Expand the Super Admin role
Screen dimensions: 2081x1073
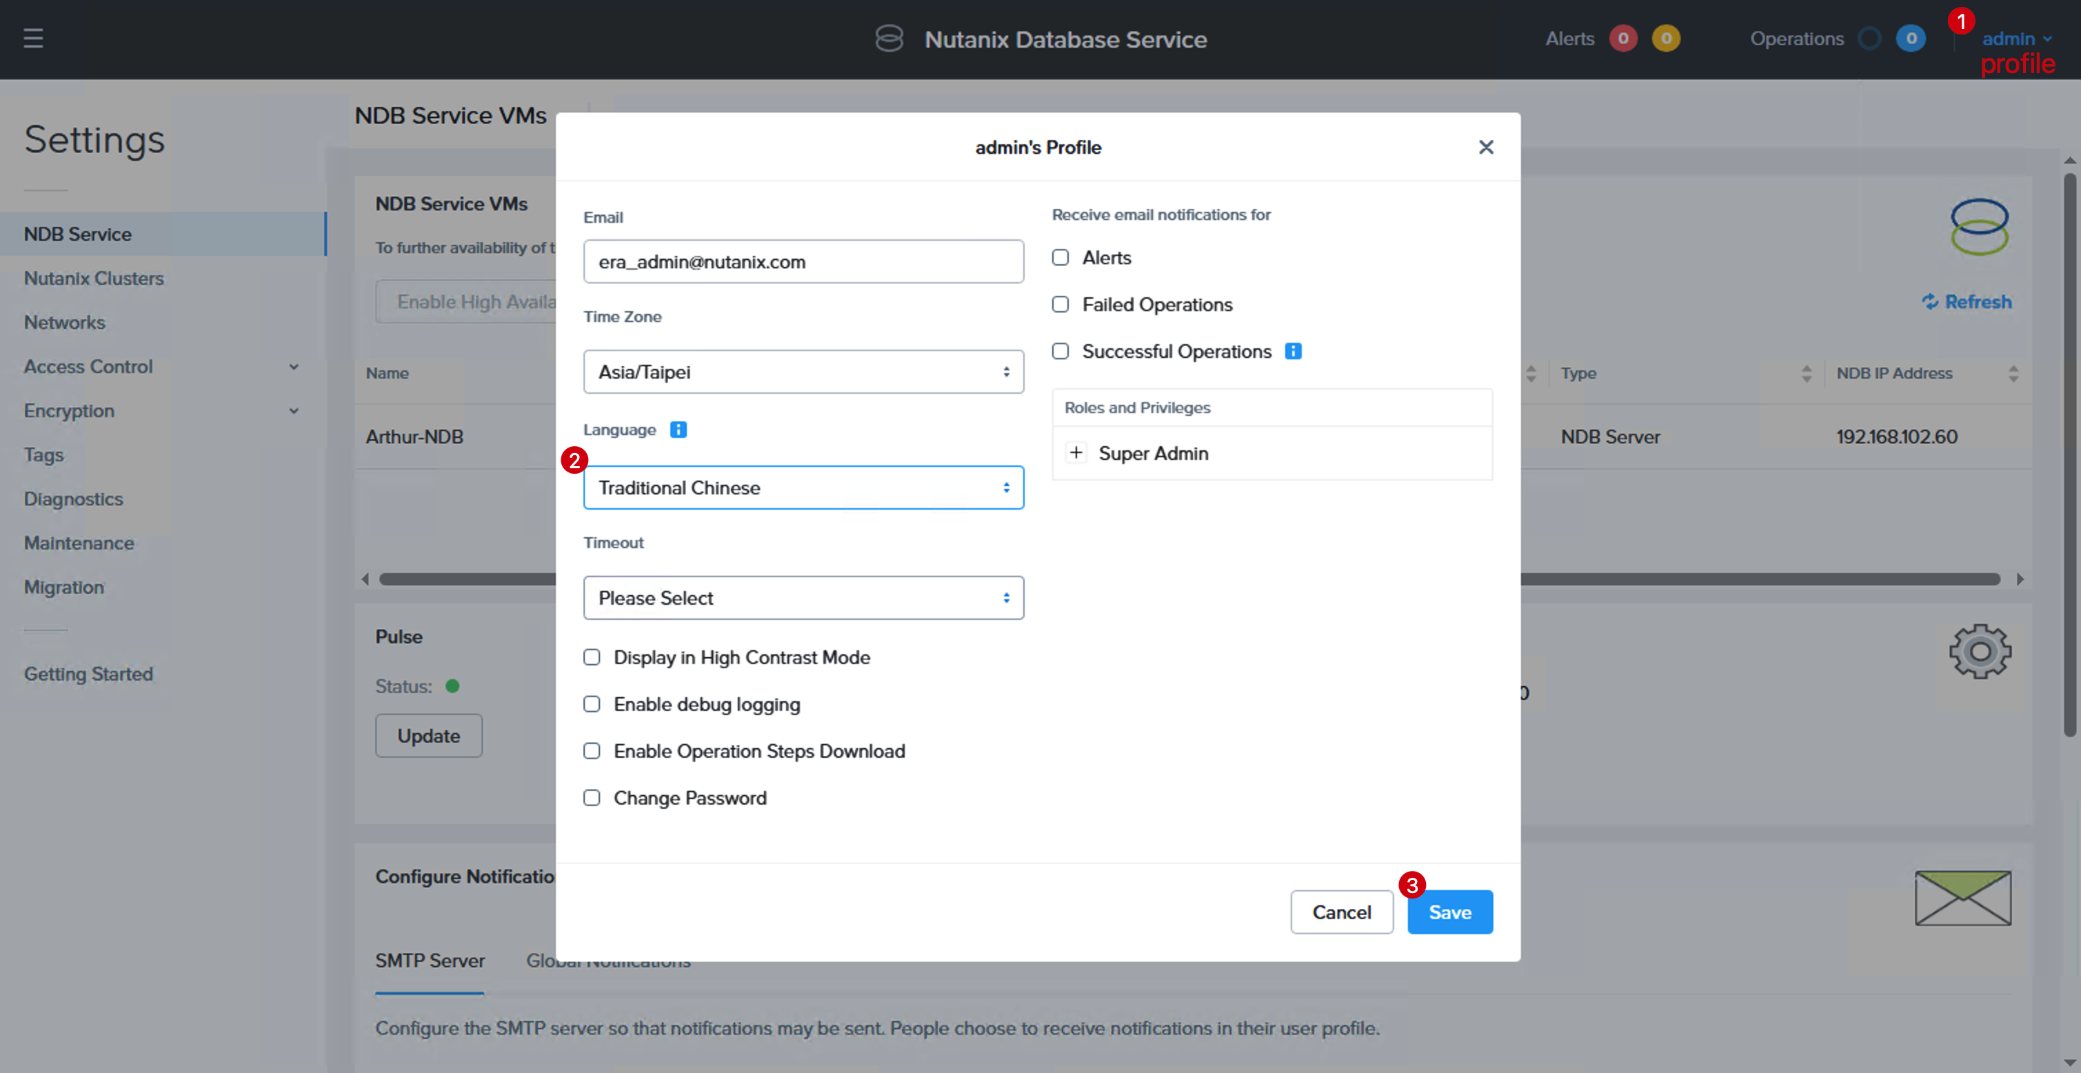tap(1076, 453)
